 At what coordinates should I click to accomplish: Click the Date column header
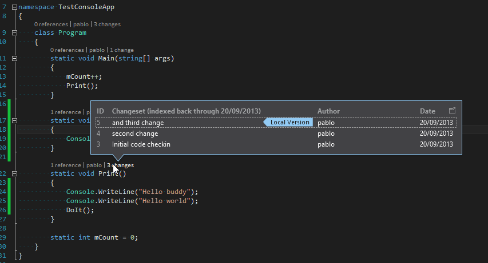coord(427,111)
